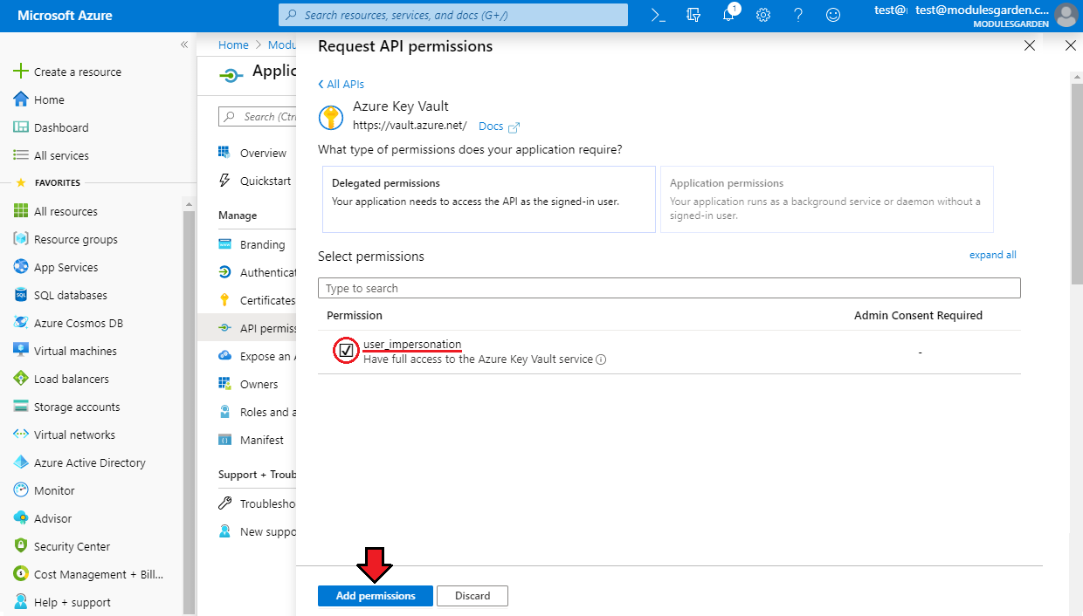Open the notifications bell
This screenshot has width=1083, height=616.
click(x=728, y=15)
